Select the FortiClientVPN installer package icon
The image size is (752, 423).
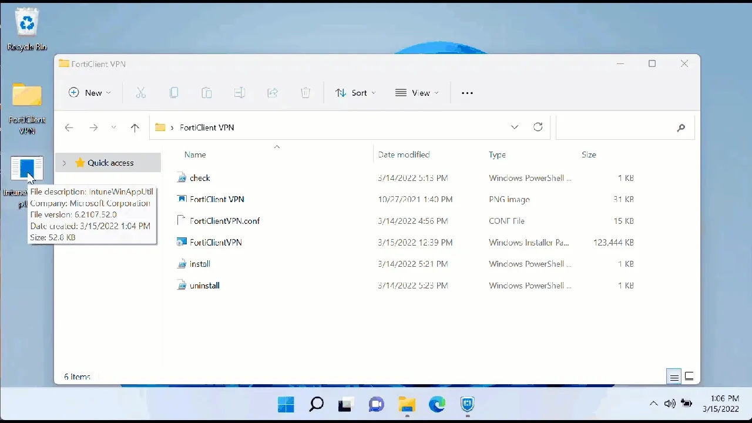(x=182, y=242)
